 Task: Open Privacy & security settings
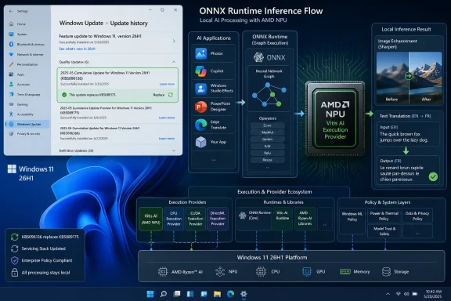(x=25, y=134)
